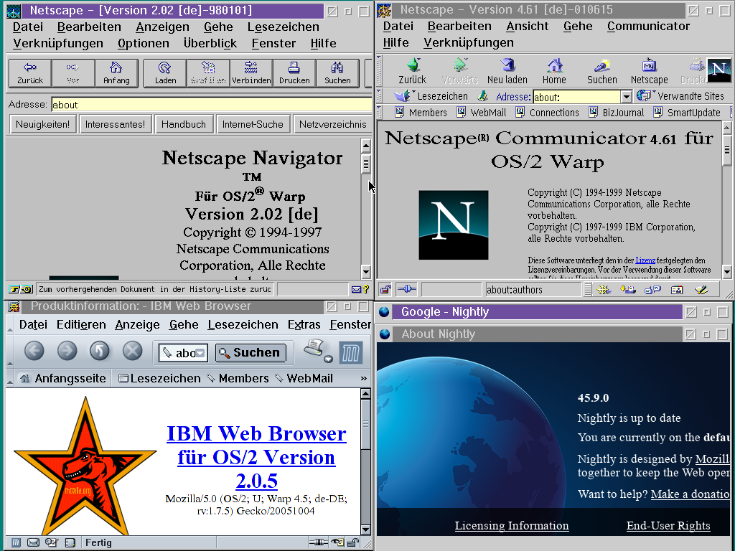This screenshot has width=735, height=551.
Task: Open the Lesezeichen dropdown in Netscape 4.61 location bar
Action: coord(431,96)
